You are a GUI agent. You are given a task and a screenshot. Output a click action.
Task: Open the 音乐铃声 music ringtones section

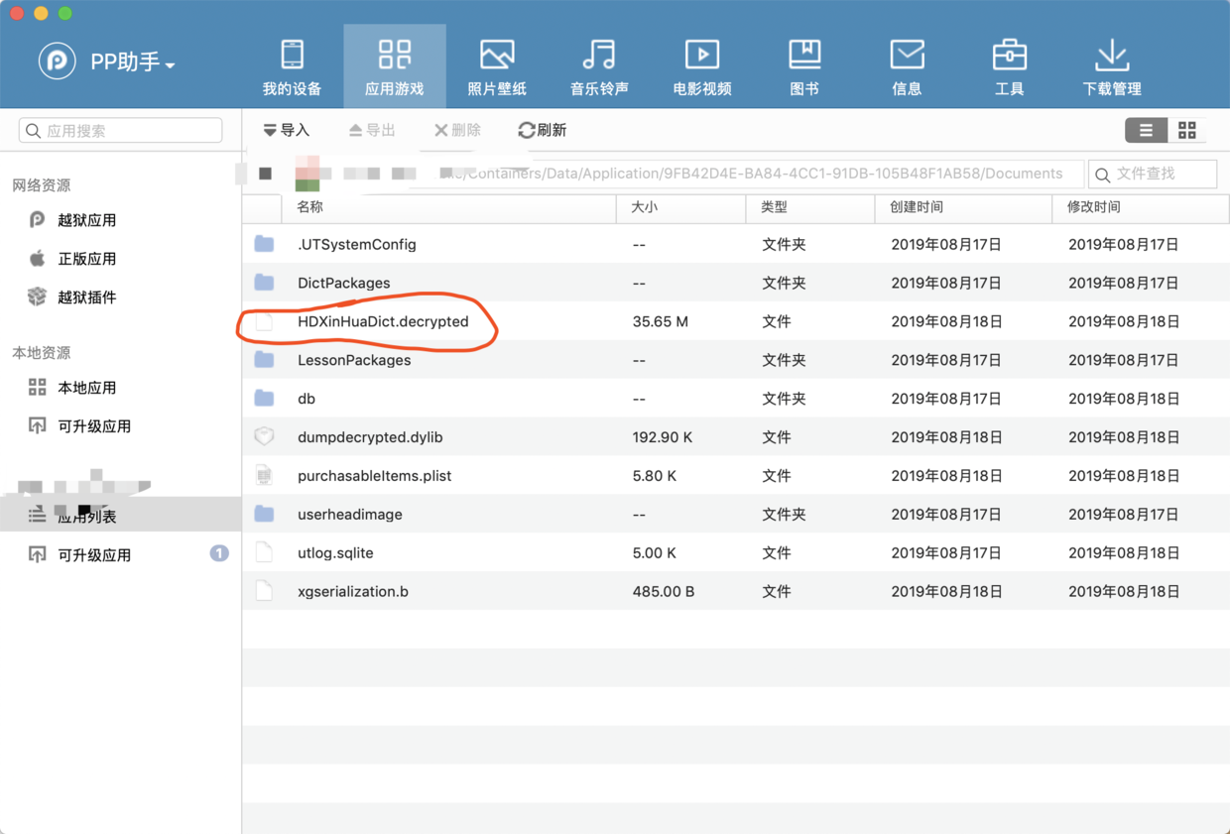599,66
